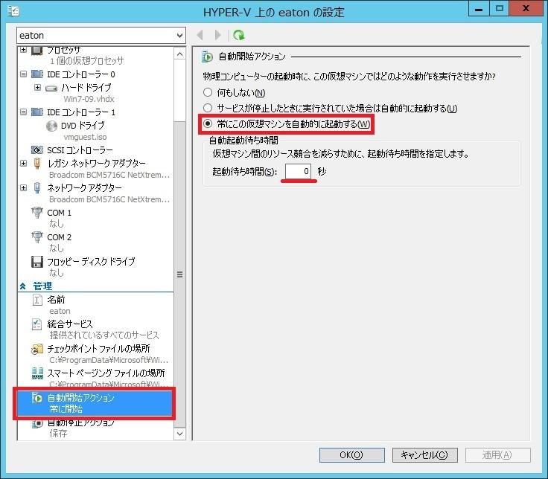Click the title bar settings icon
This screenshot has height=479, width=548.
(x=13, y=11)
